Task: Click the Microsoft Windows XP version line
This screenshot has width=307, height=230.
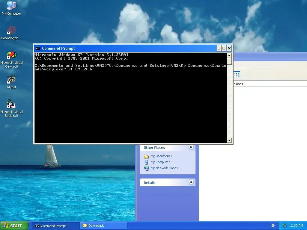Action: click(81, 55)
